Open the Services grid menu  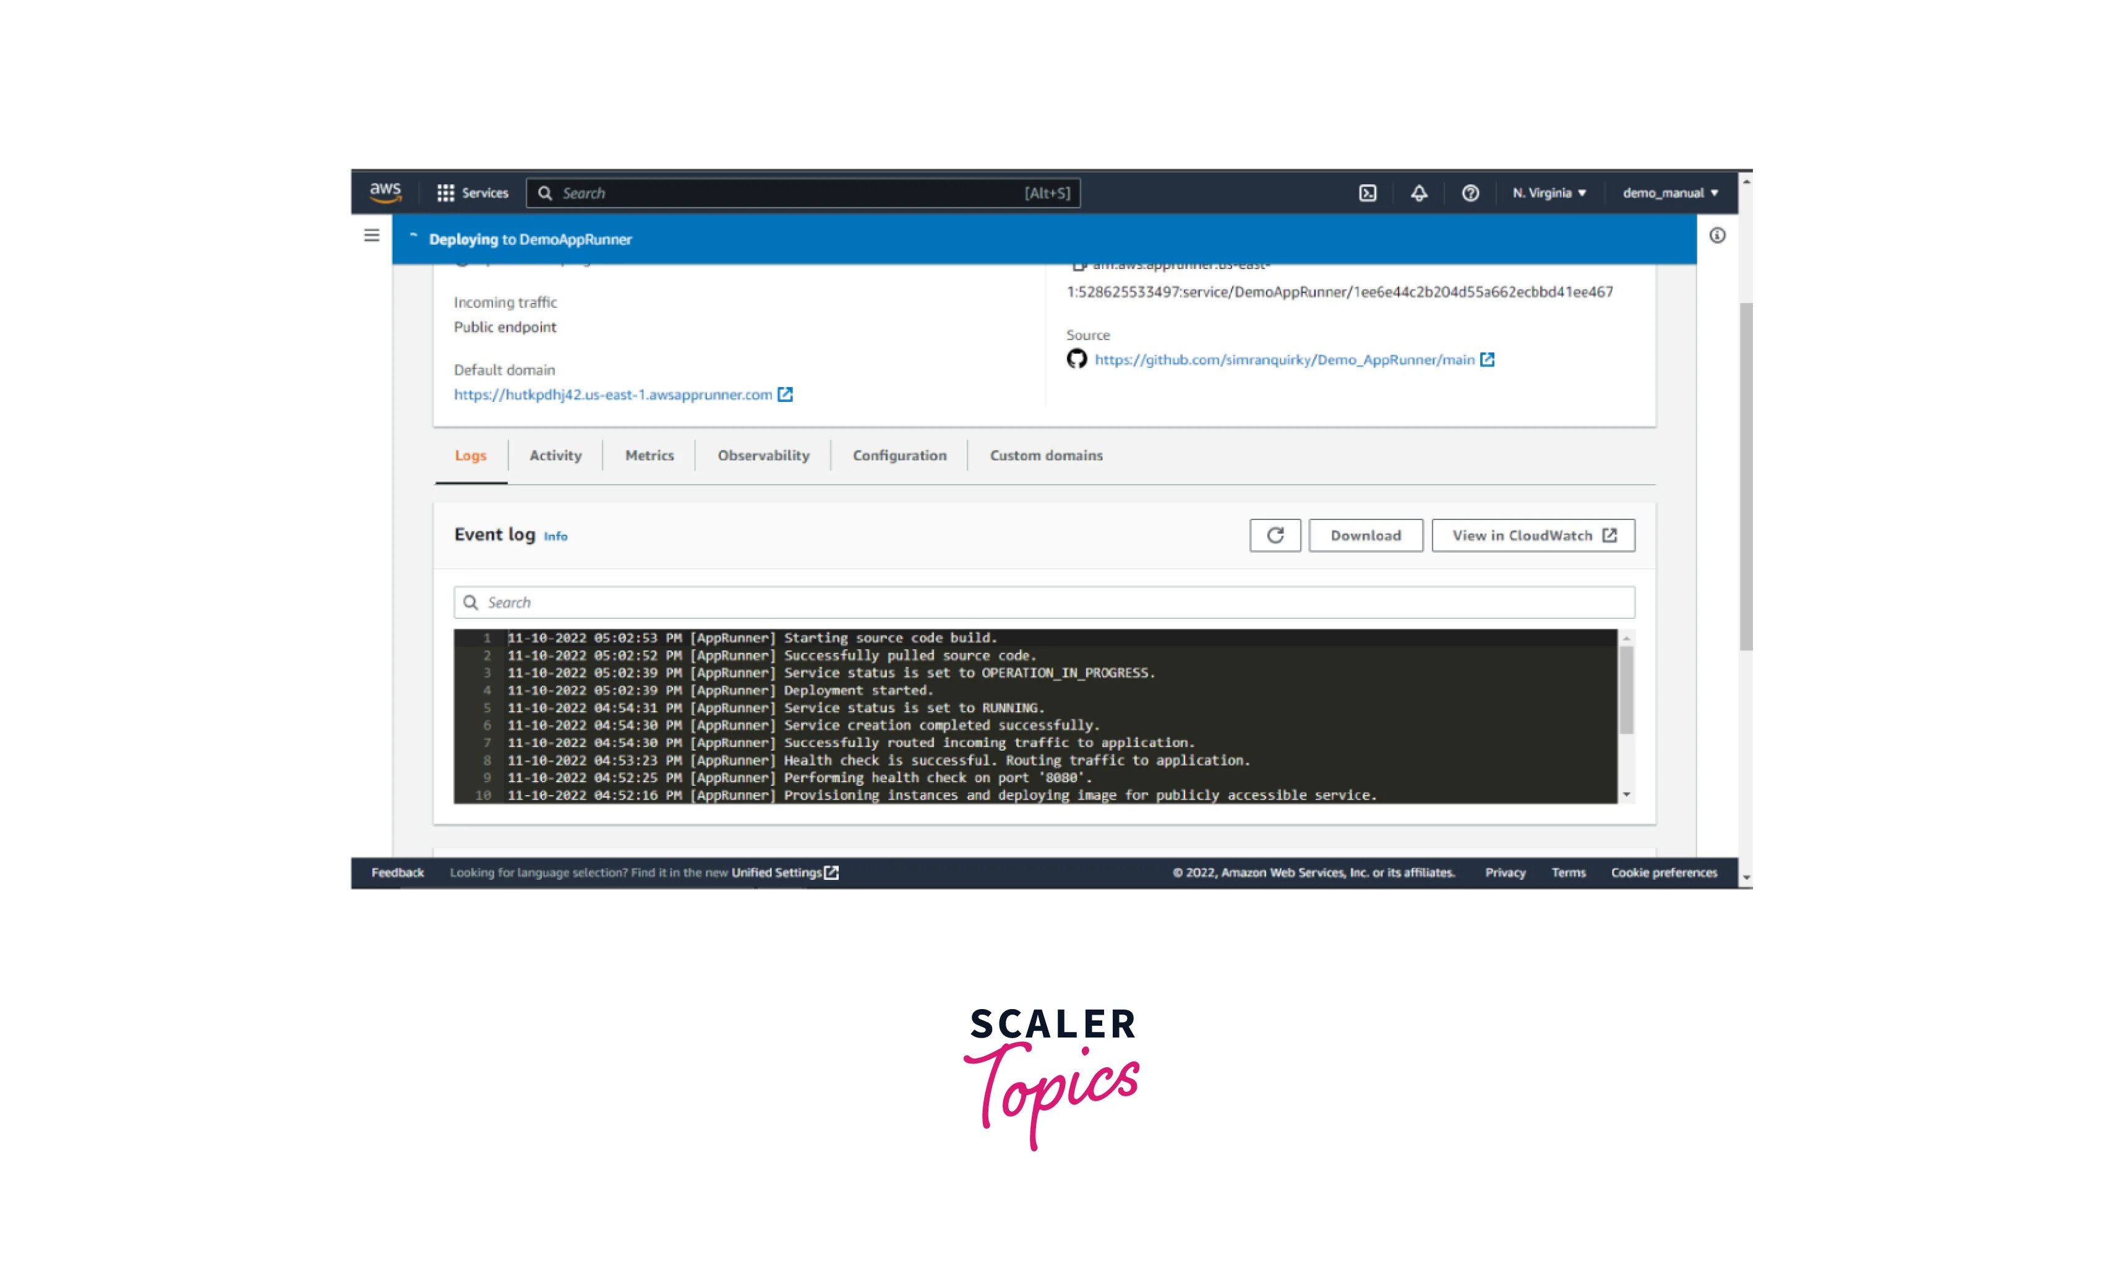[472, 193]
